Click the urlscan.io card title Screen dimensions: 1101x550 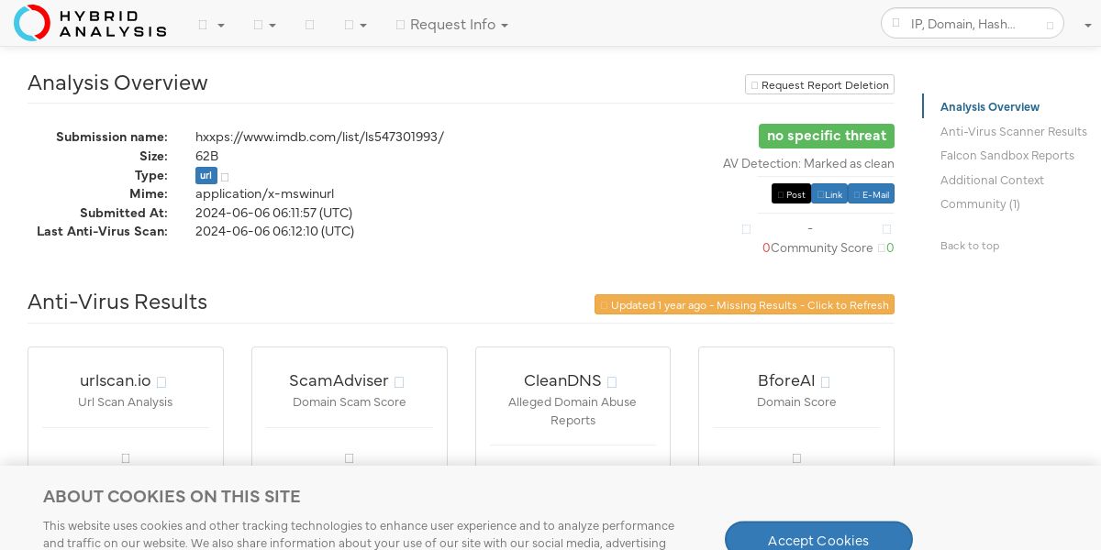click(116, 380)
